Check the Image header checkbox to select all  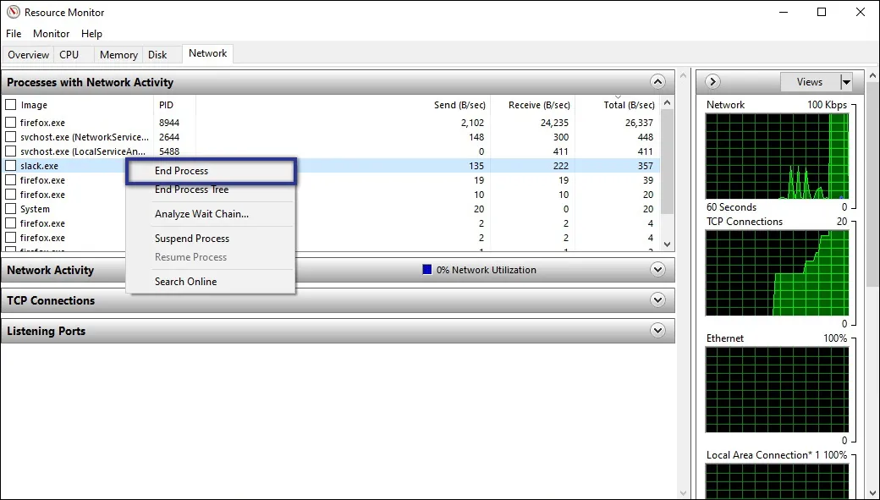click(12, 104)
